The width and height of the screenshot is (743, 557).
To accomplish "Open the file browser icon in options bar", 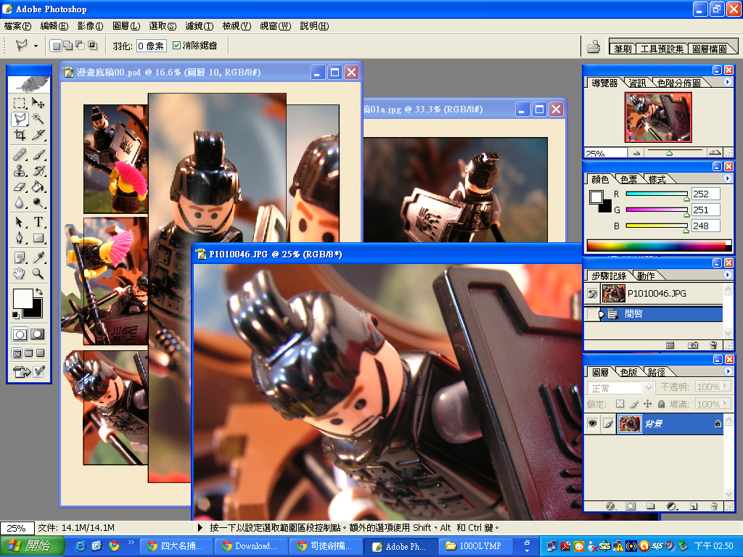I will pos(594,46).
